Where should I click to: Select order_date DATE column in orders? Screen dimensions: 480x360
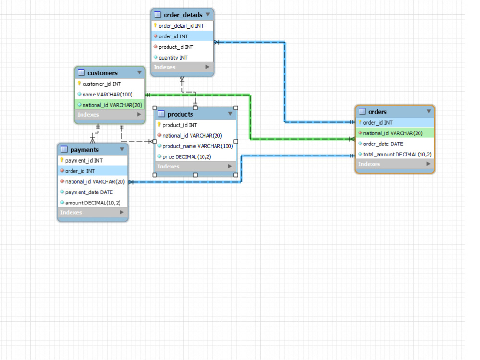(395, 144)
